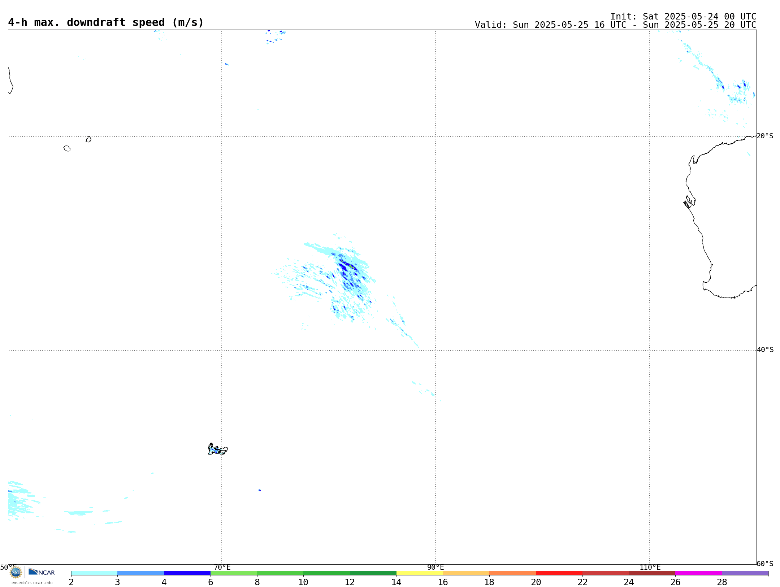Click the plot title '4-h max. downdraft speed (m/s)'
This screenshot has height=587, width=780.
106,22
